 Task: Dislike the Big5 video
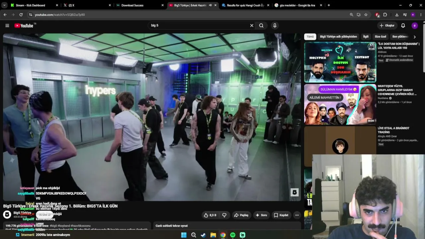pos(224,215)
